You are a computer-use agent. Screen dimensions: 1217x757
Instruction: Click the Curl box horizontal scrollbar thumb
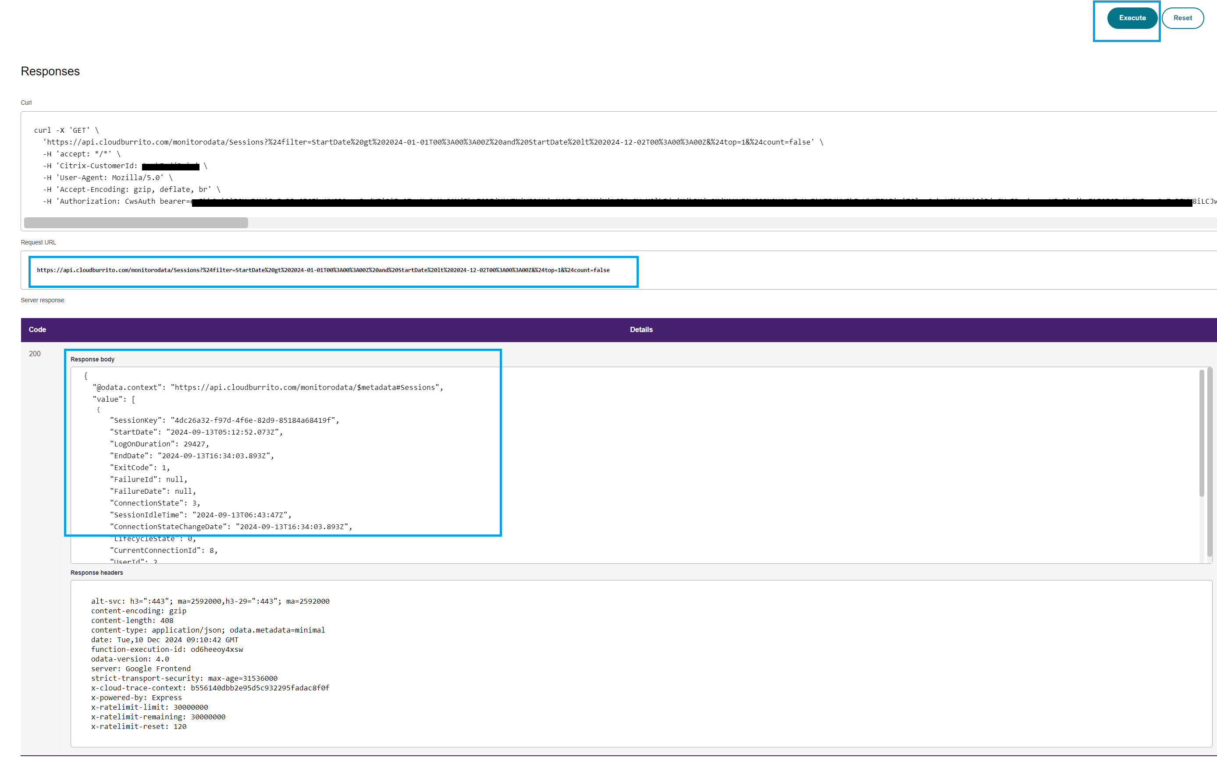click(136, 223)
